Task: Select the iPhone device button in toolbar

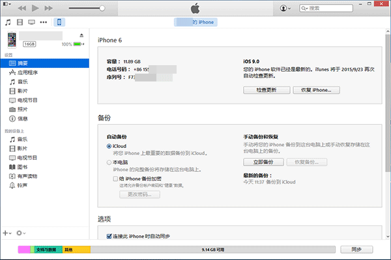Action: 59,22
